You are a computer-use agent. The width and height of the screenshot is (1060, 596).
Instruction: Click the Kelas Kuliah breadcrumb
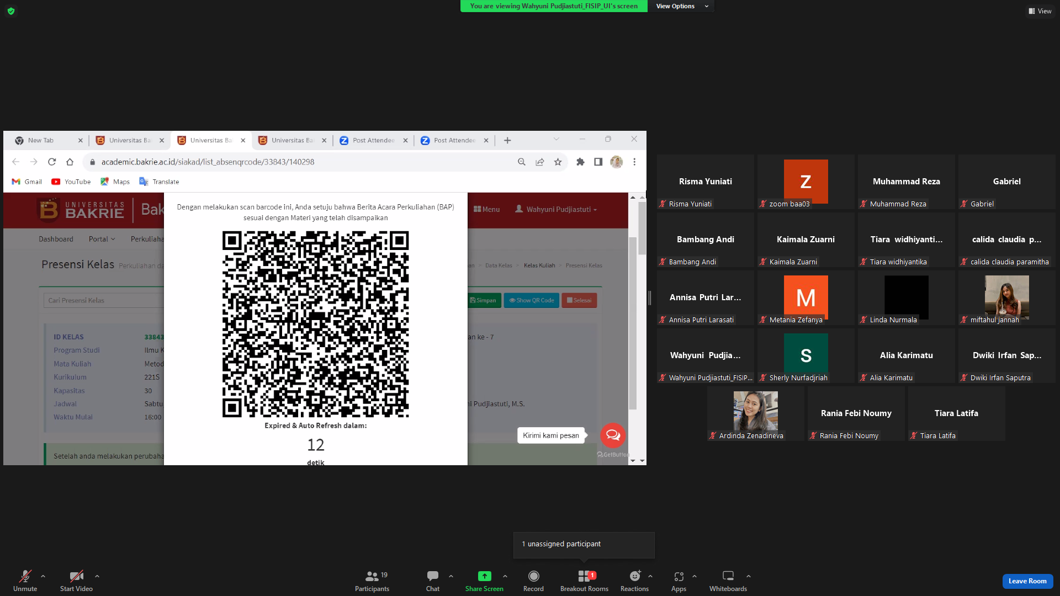(x=539, y=265)
